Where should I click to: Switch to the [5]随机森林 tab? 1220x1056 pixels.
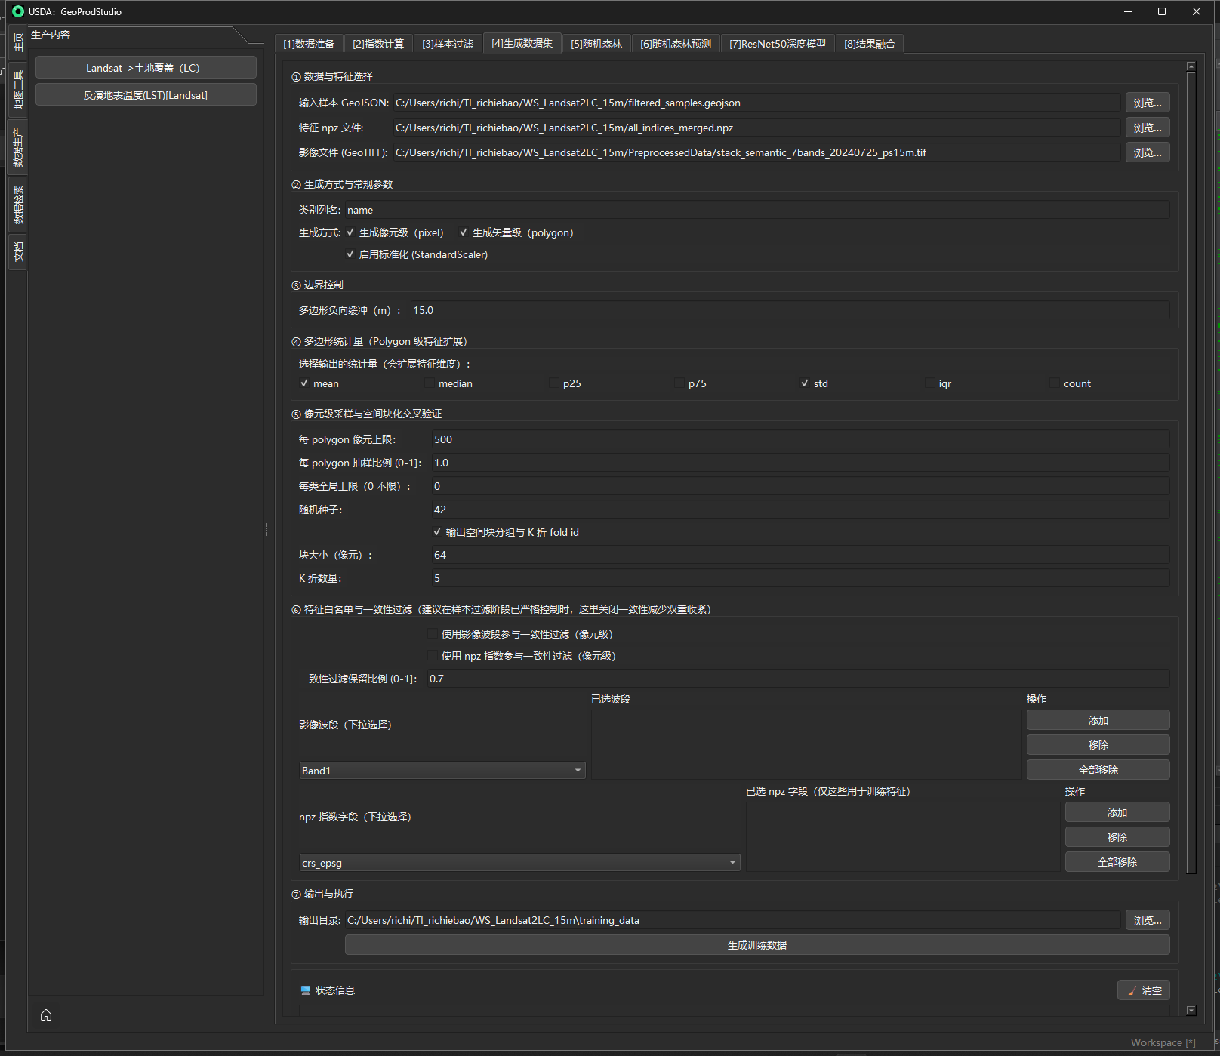coord(596,44)
